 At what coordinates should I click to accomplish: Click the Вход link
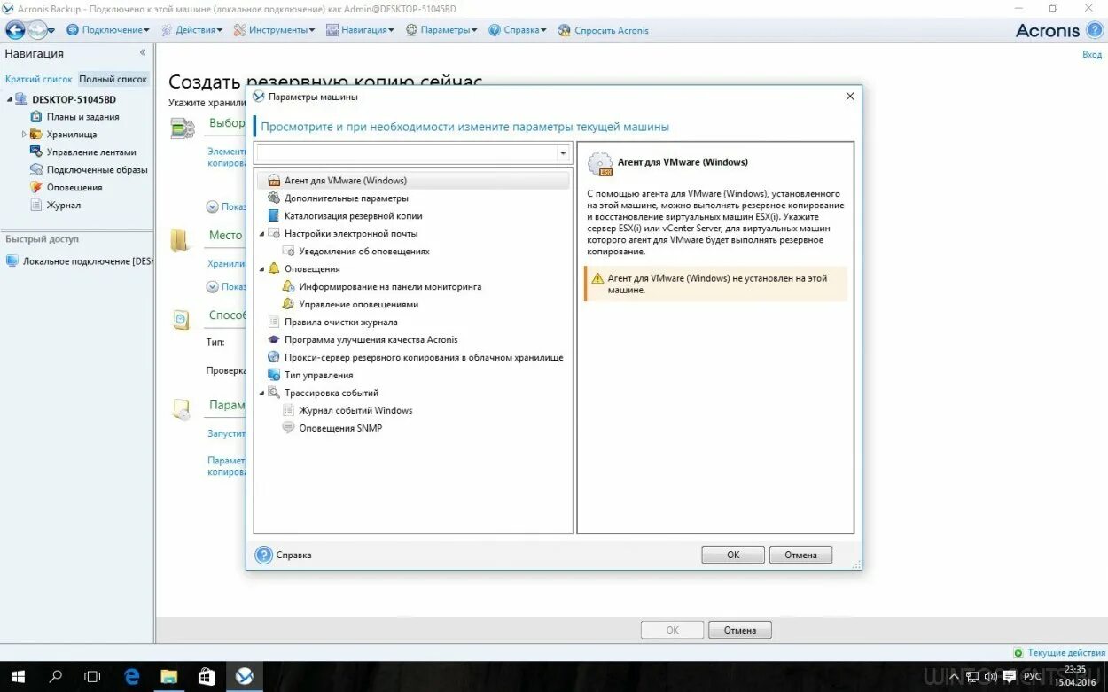(x=1092, y=55)
